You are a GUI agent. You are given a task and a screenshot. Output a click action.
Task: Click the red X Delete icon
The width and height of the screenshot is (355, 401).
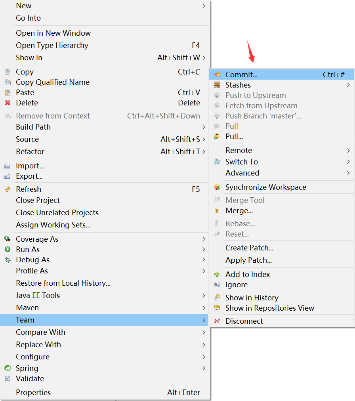[8, 103]
